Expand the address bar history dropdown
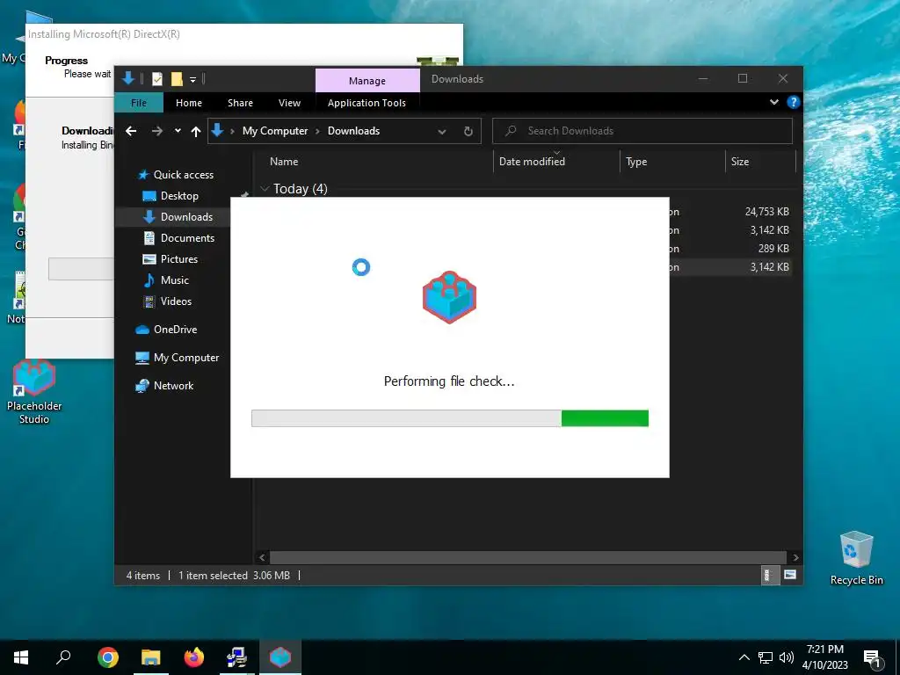Screen dimensions: 900x675 (442, 132)
